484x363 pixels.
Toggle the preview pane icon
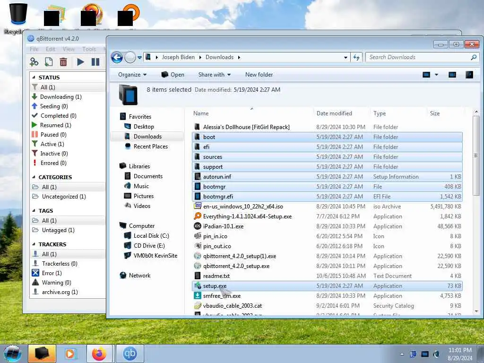(452, 75)
